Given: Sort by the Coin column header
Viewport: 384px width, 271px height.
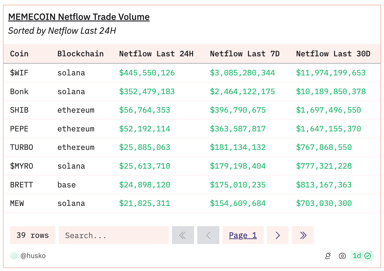Looking at the screenshot, I should [x=19, y=54].
